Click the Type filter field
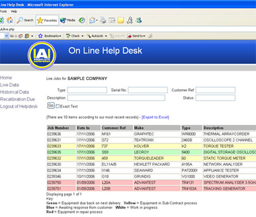The image size is (256, 217). [x=87, y=90]
